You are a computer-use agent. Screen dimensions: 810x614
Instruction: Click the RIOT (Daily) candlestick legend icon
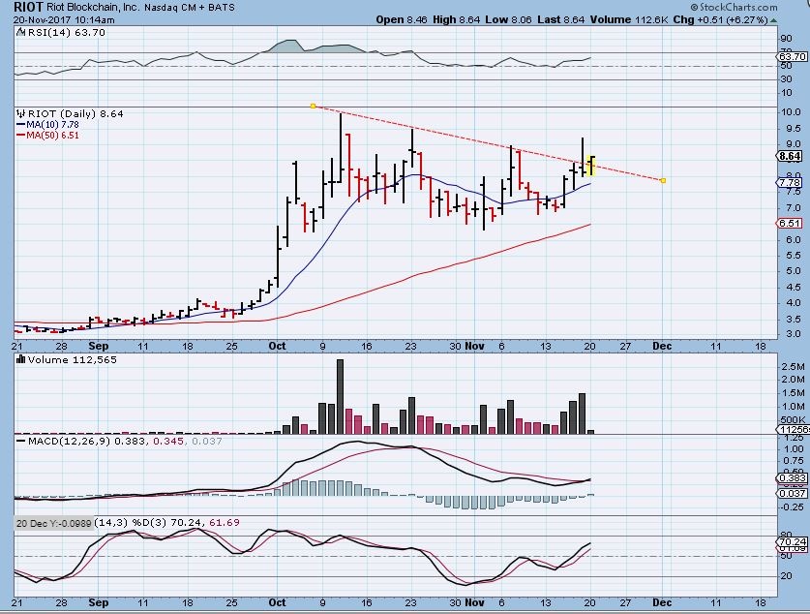pos(21,113)
